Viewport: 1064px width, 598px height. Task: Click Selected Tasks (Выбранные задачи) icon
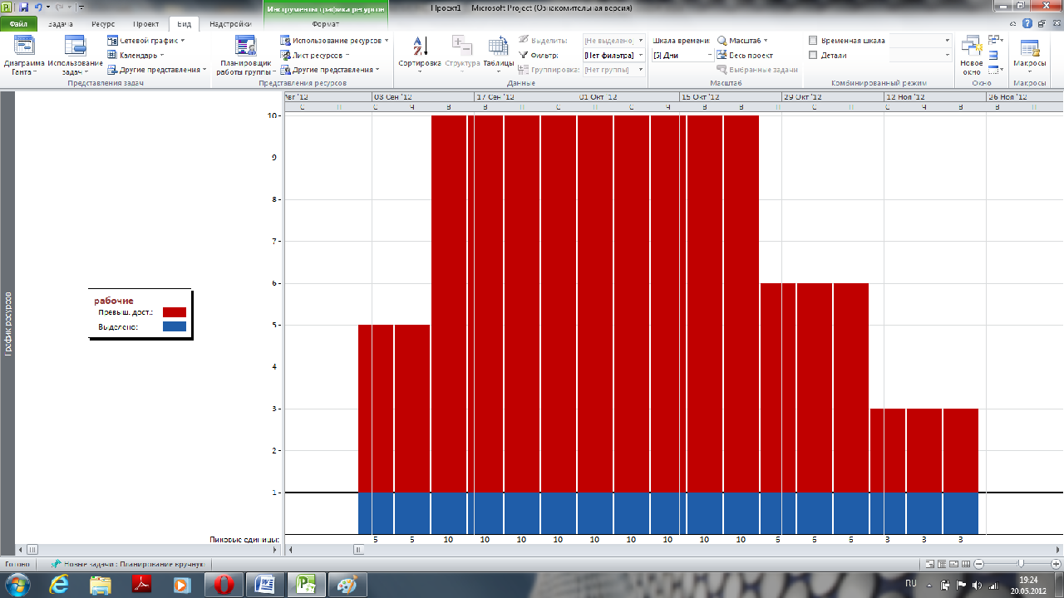tap(722, 71)
